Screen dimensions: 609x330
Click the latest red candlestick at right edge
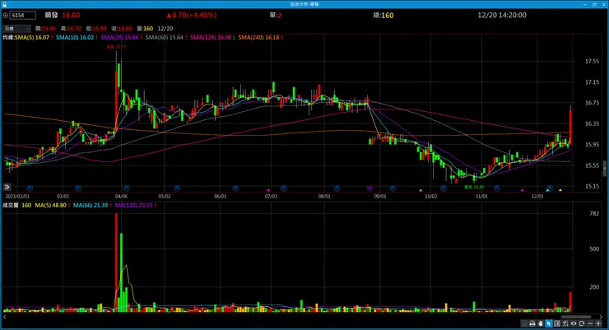(x=570, y=126)
